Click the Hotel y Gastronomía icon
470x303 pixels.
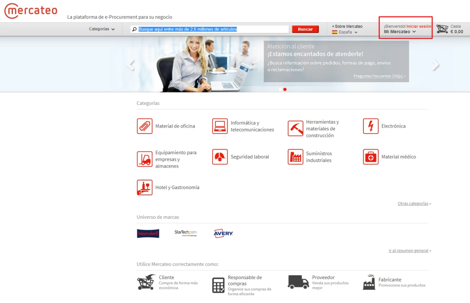(x=145, y=188)
